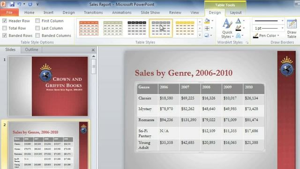Open the Text Outline dropdown arrow
This screenshot has width=300, height=169.
(x=244, y=28)
